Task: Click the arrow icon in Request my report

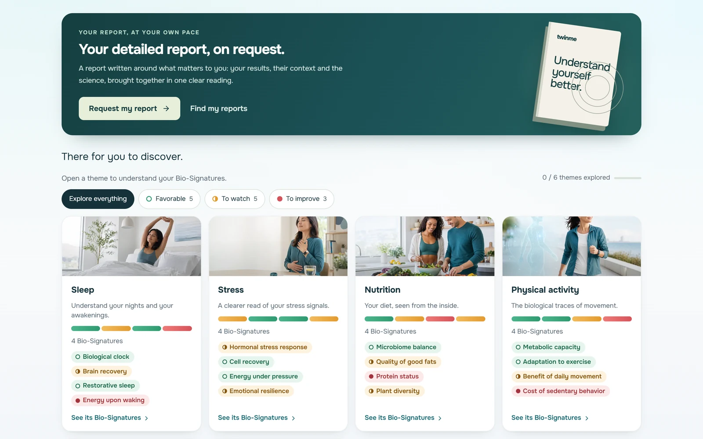Action: pyautogui.click(x=166, y=108)
